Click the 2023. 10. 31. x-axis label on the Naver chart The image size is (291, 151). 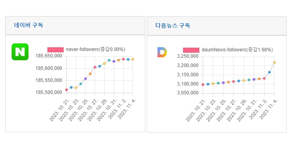(107, 110)
